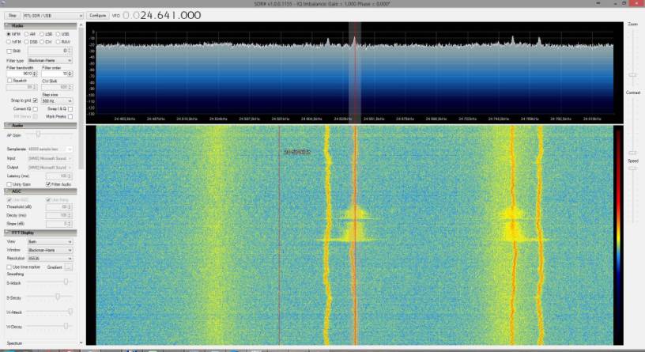
Task: Click the left panel scroll down arrow
Action: [x=81, y=343]
